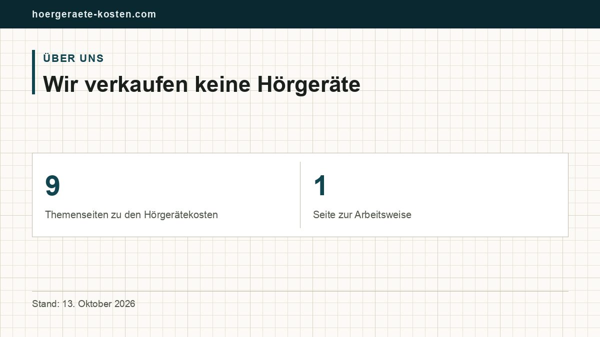Click the number 1 statistic
Viewport: 600px width, 337px height.
[320, 186]
